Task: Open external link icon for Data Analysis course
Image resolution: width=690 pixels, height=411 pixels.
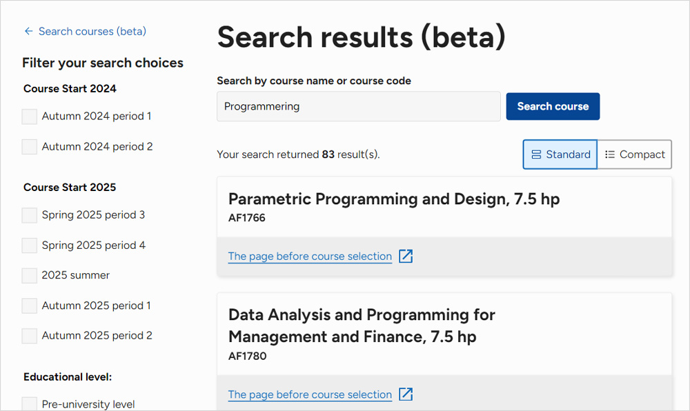Action: click(406, 394)
